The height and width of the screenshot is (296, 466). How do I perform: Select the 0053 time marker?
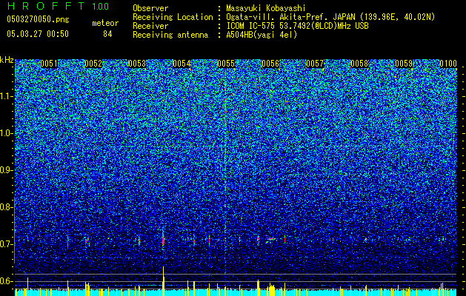137,64
